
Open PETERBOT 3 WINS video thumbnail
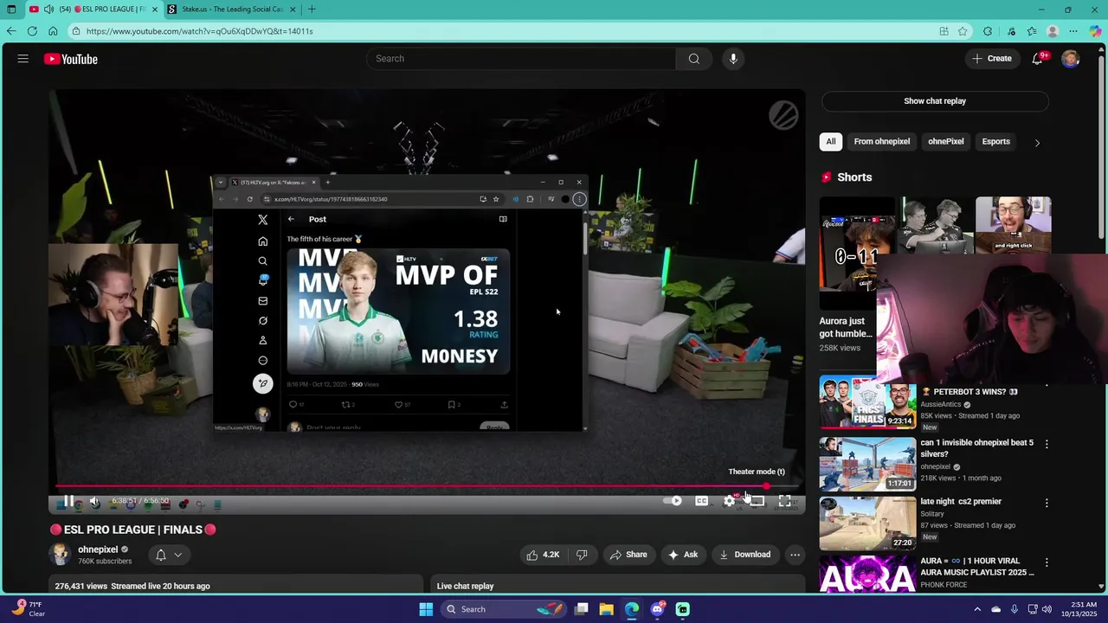867,403
